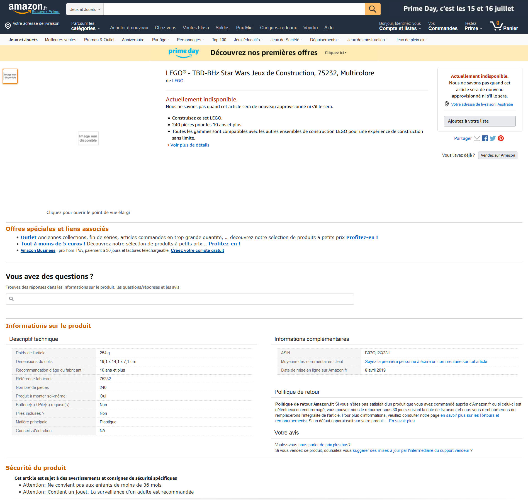Select 'Anniversaire' tab
The width and height of the screenshot is (528, 500).
point(133,40)
